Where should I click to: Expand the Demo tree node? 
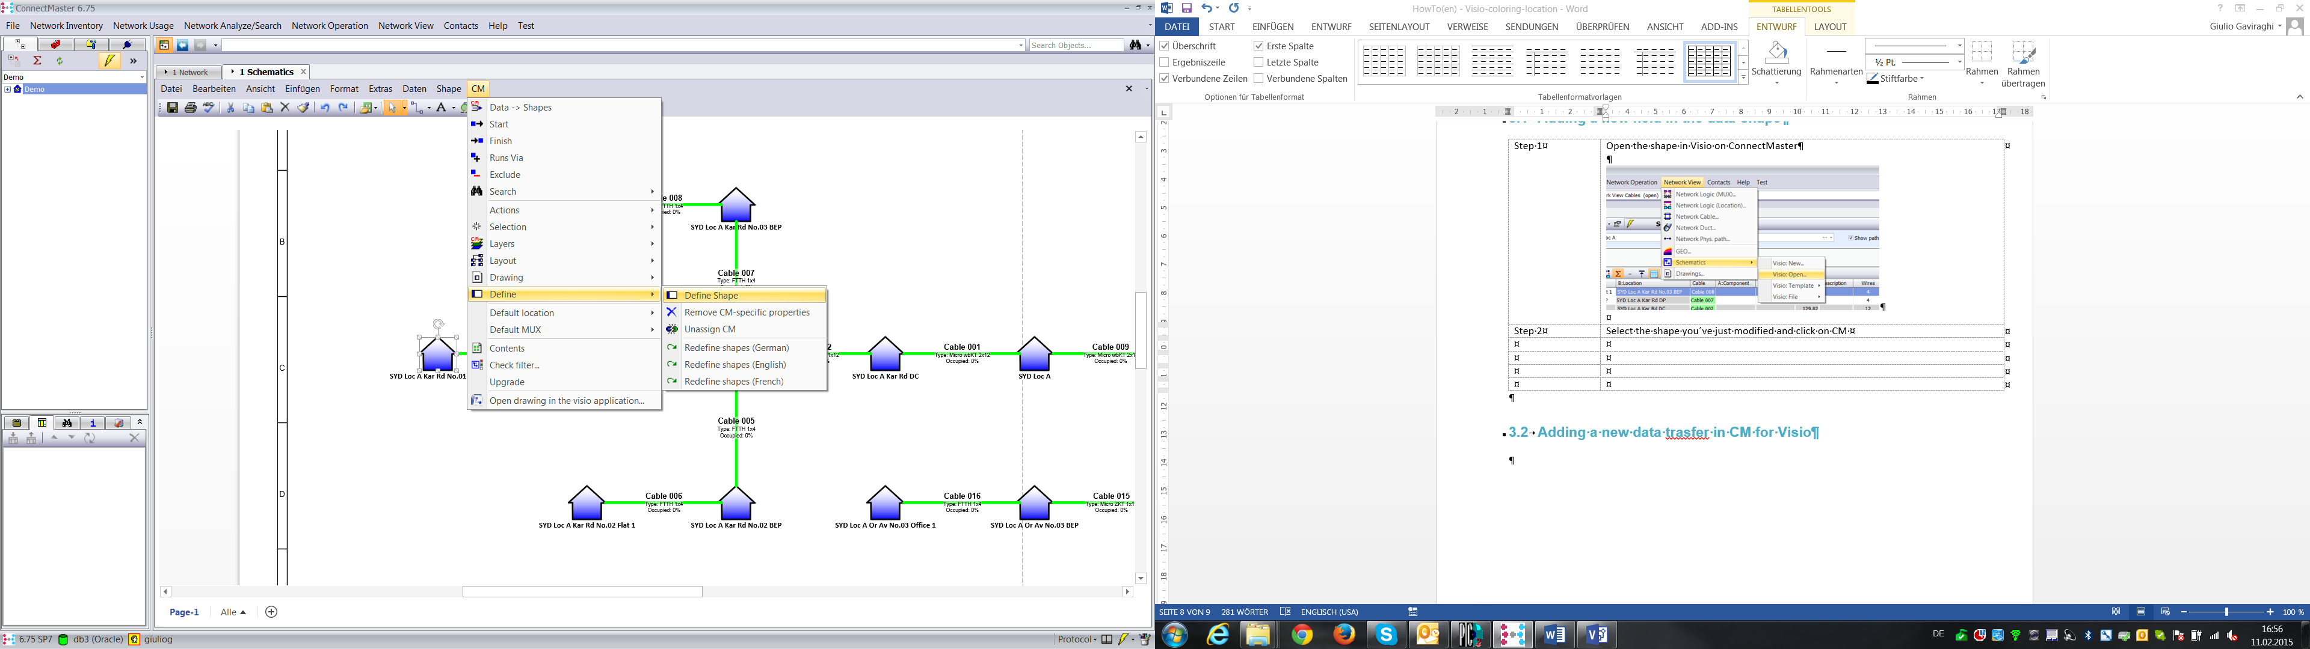click(7, 90)
